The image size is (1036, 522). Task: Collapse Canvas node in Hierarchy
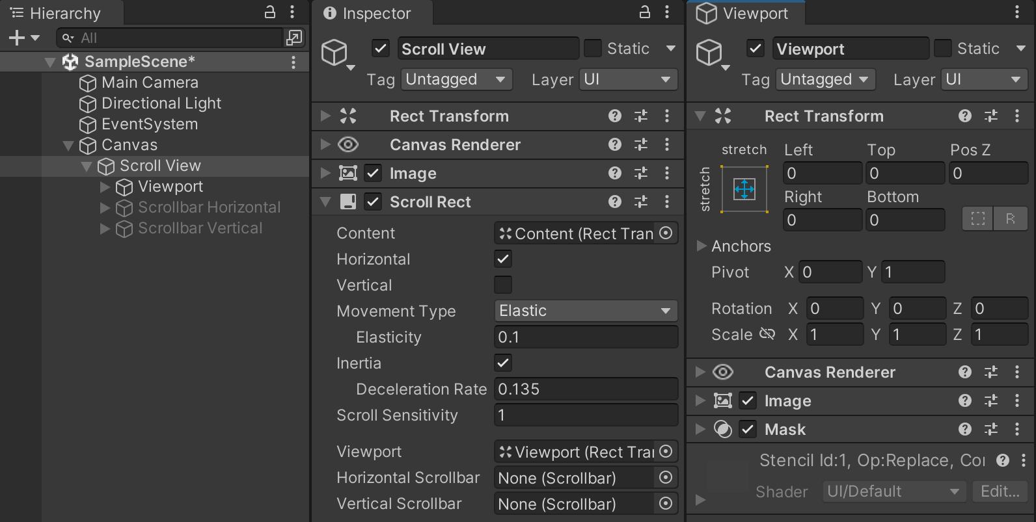pyautogui.click(x=68, y=145)
